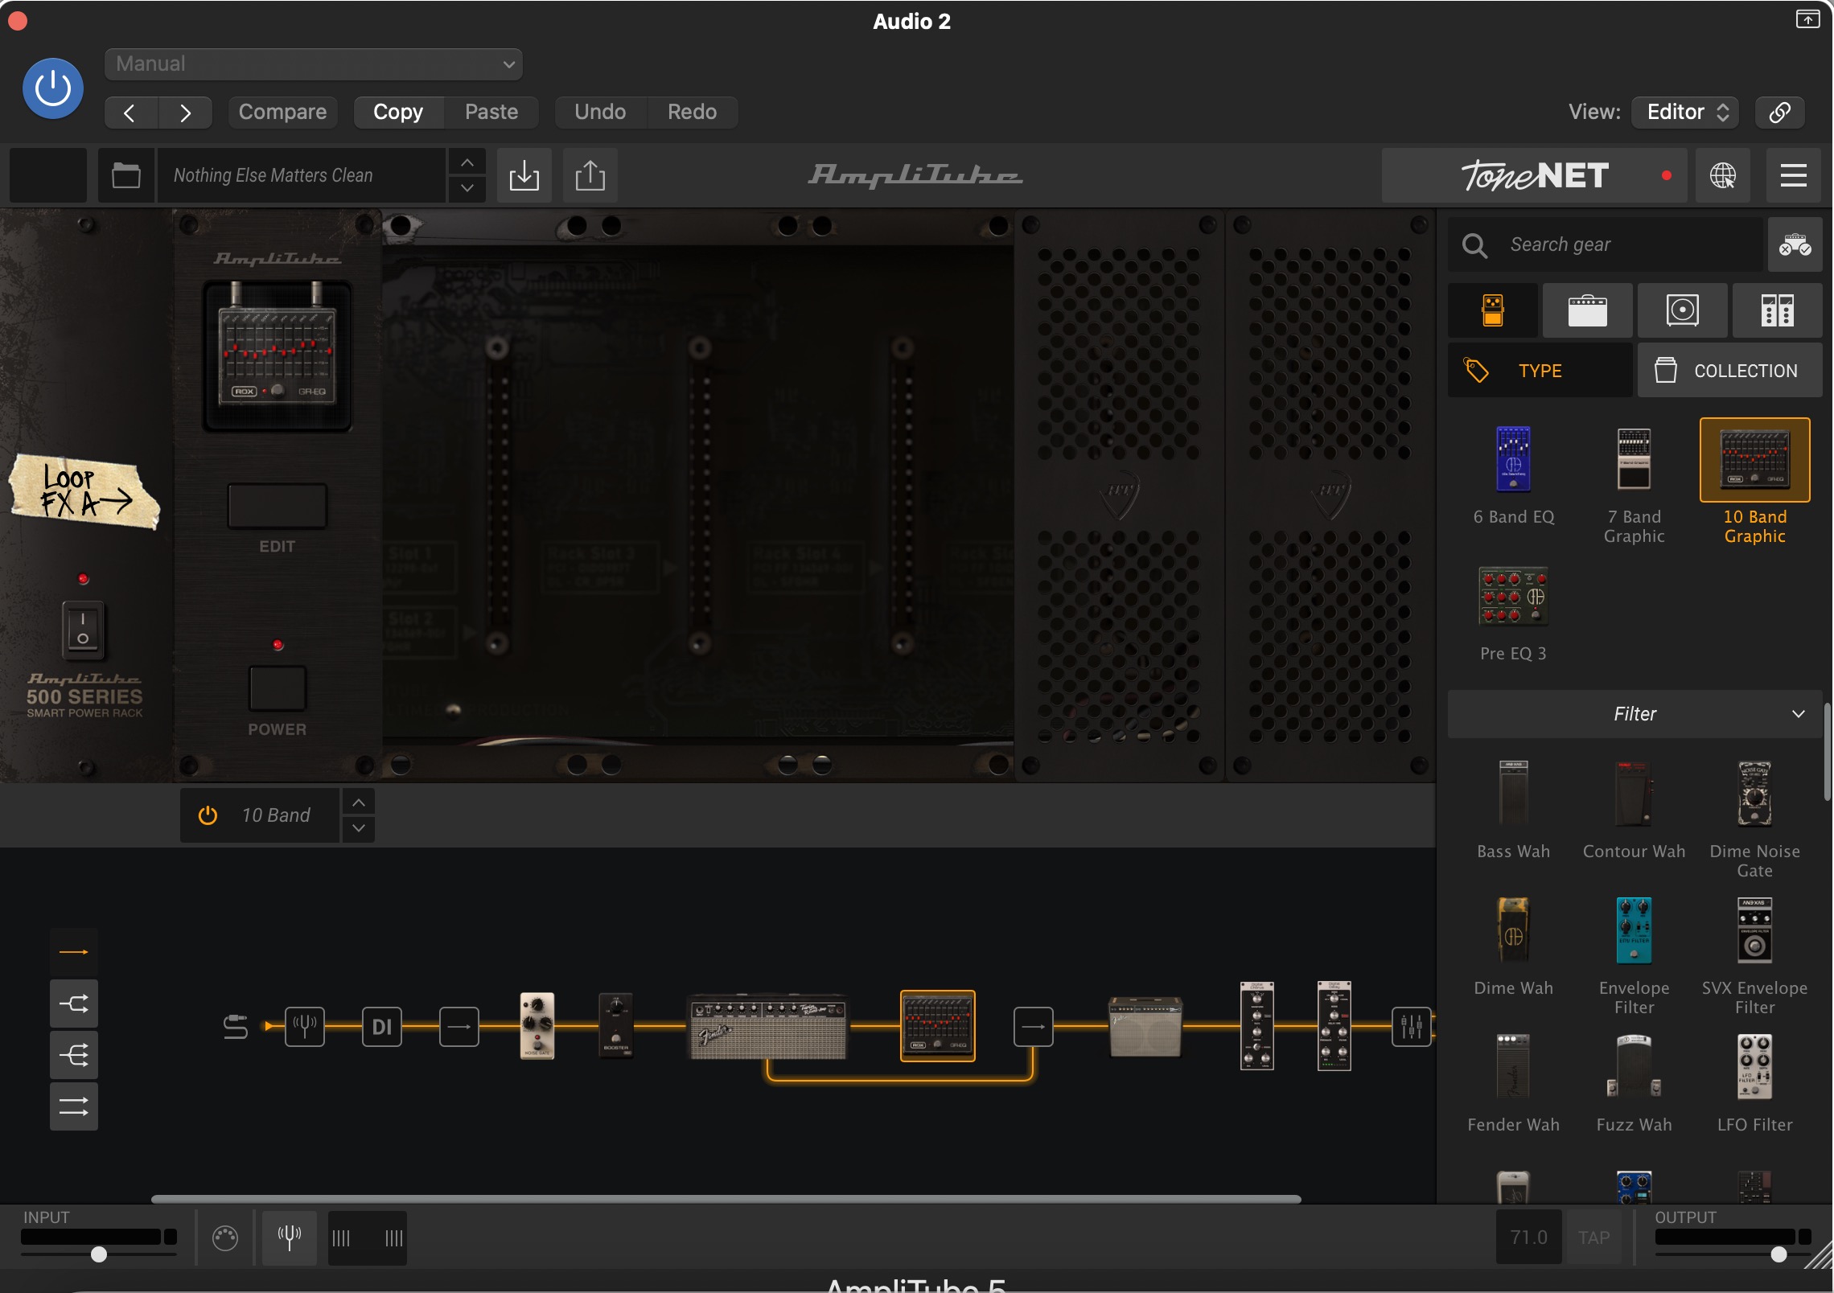
Task: Switch to the TYPE browsing tab
Action: (1540, 371)
